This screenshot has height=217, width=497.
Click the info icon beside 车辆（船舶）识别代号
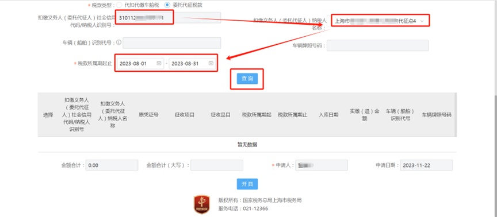point(119,42)
